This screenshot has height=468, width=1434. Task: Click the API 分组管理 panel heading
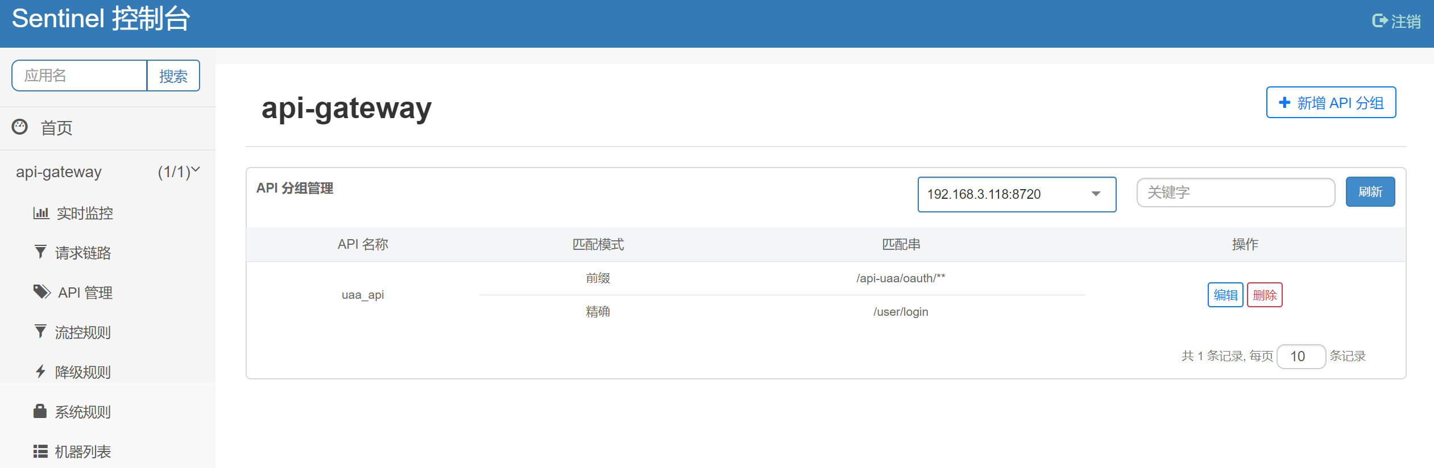295,188
